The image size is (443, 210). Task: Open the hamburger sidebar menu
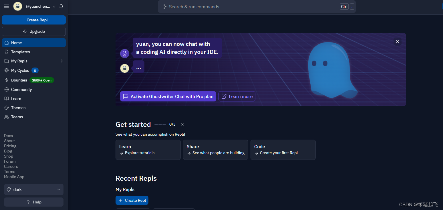6,6
